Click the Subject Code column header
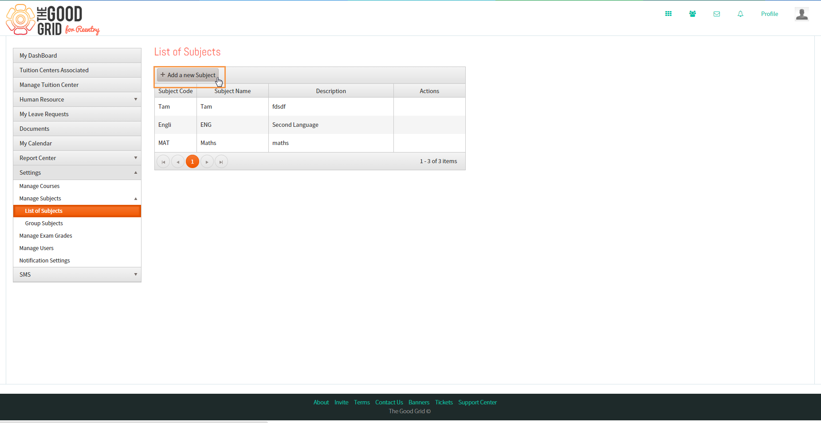The width and height of the screenshot is (821, 423). pos(176,91)
